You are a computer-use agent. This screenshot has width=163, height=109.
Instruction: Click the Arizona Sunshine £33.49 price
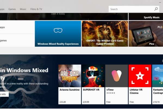tap(63, 102)
